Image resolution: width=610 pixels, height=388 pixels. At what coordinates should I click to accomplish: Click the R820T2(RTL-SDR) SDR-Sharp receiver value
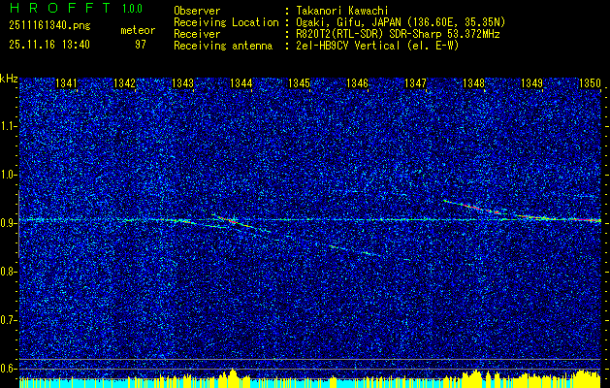[398, 34]
